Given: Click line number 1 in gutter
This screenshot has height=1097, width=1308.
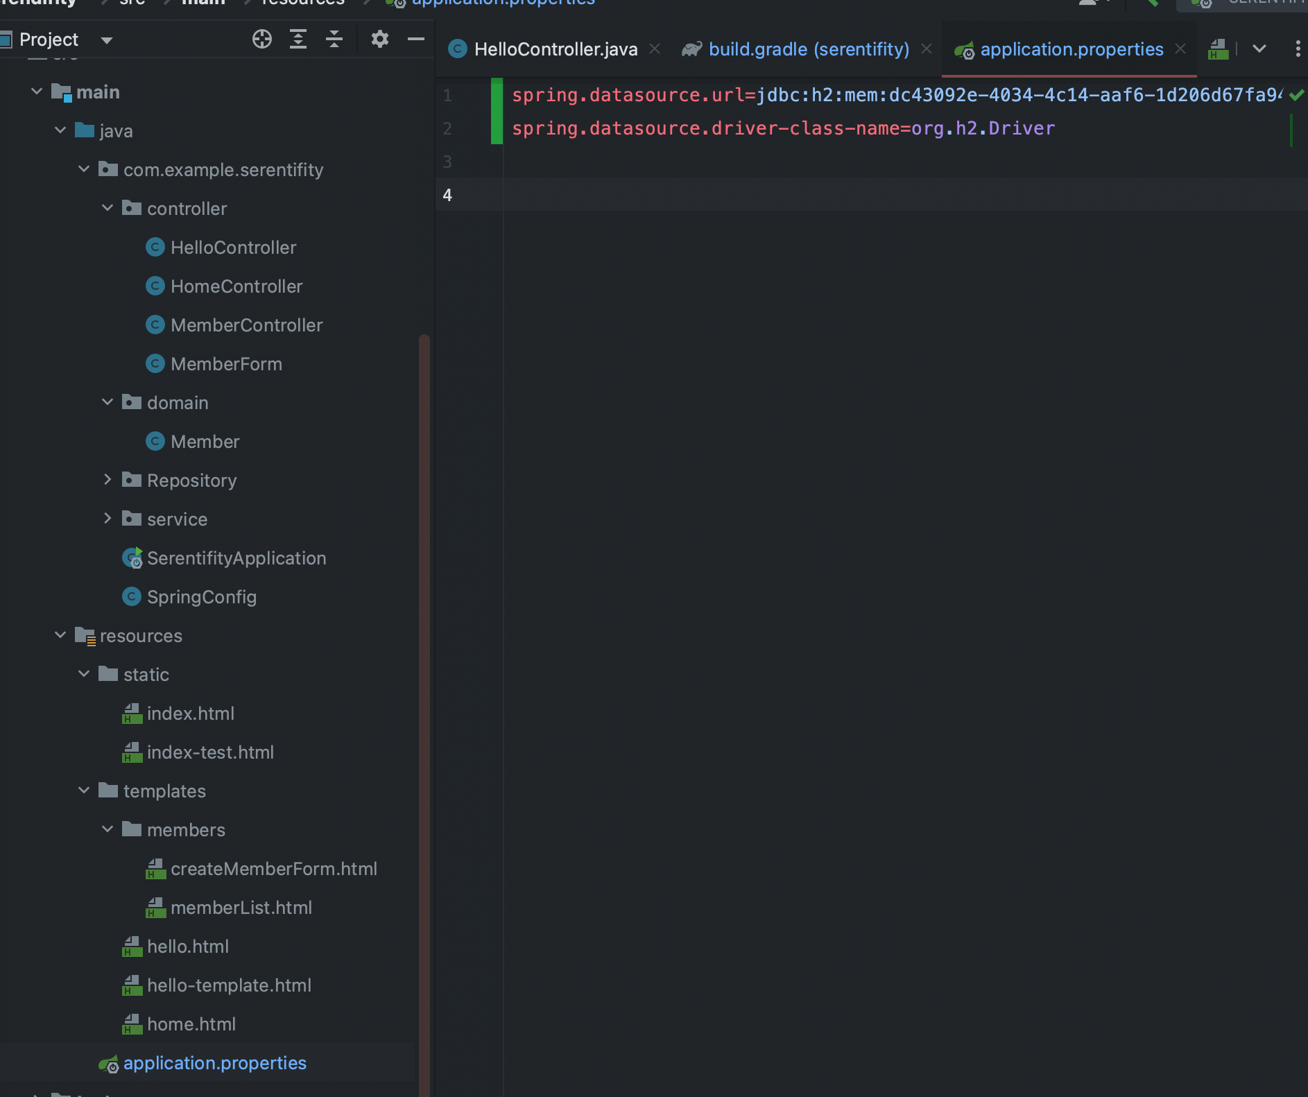Looking at the screenshot, I should (x=447, y=95).
